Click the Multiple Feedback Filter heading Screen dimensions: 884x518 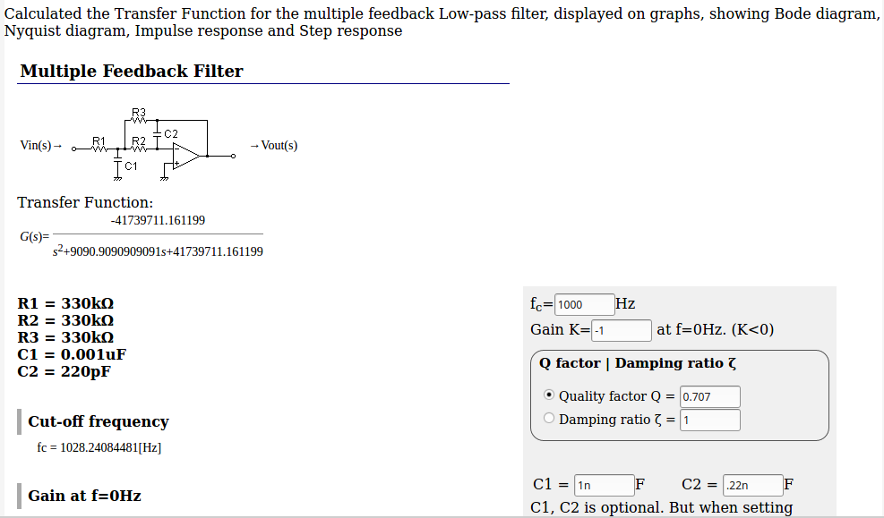click(x=132, y=71)
